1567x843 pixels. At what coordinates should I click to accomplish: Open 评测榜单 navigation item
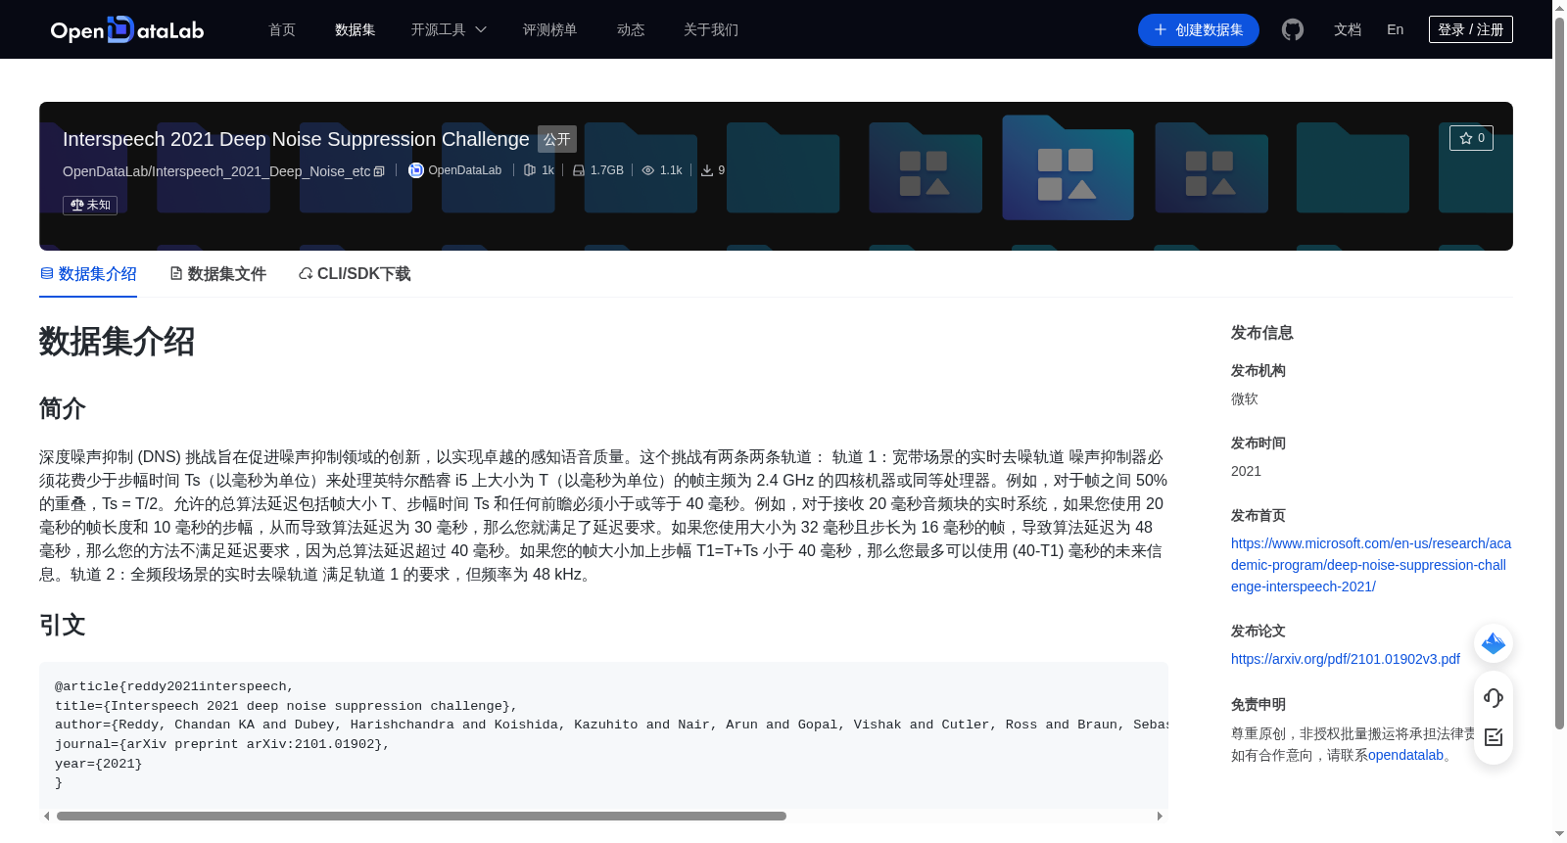(x=549, y=29)
